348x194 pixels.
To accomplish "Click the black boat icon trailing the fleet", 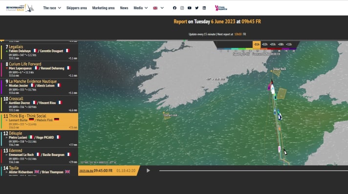I will 285,152.
